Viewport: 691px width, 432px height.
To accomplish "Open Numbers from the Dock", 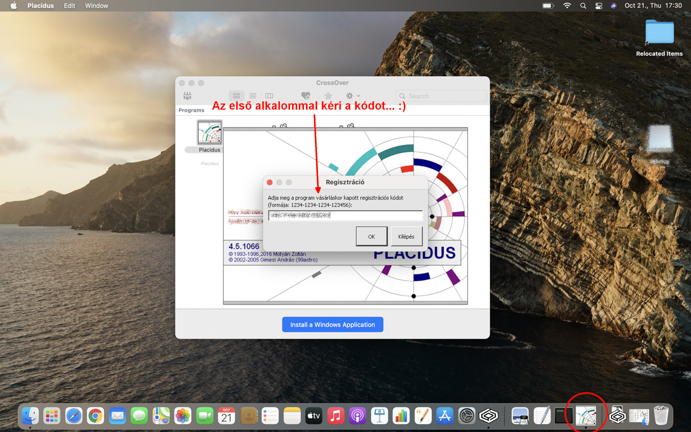I will pyautogui.click(x=401, y=416).
